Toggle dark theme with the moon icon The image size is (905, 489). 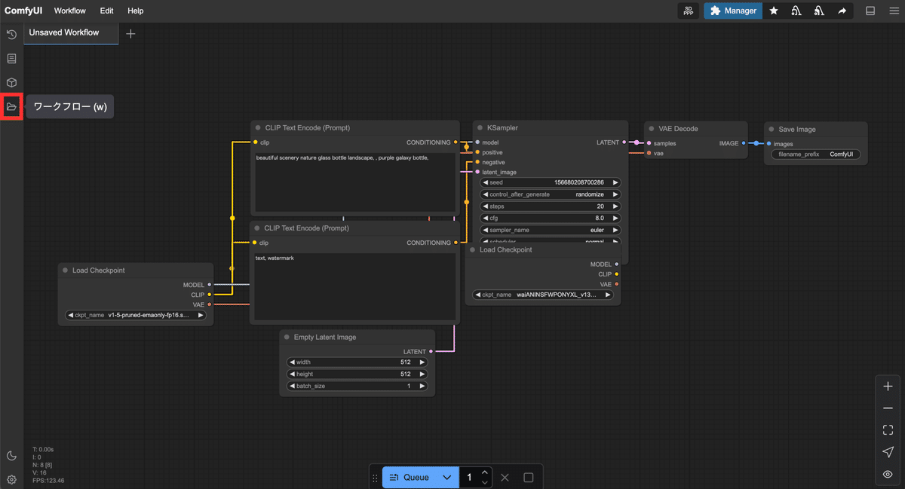pyautogui.click(x=11, y=456)
